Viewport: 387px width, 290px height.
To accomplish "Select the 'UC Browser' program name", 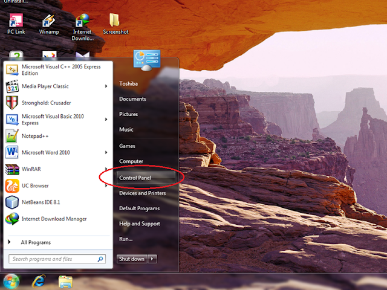I will coord(35,185).
